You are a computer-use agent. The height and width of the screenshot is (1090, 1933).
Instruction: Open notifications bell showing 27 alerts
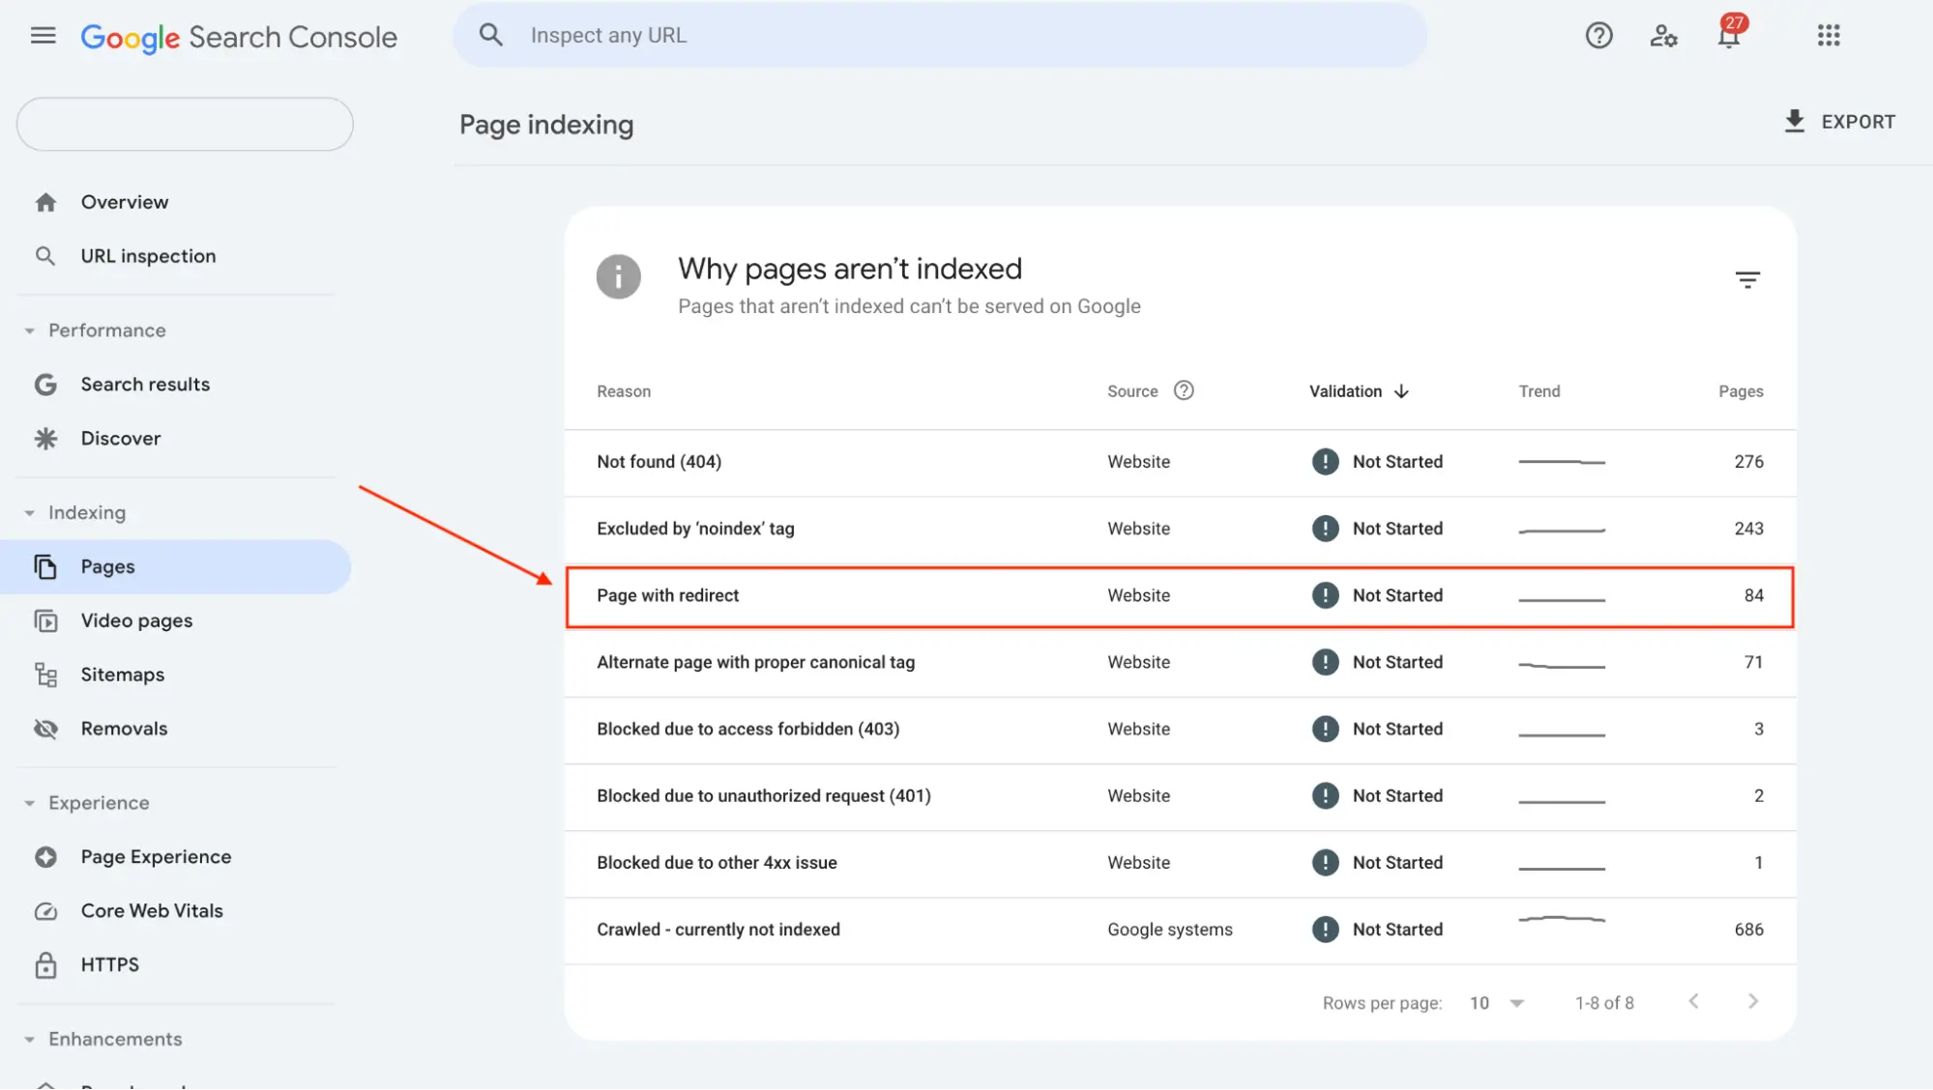(1727, 39)
